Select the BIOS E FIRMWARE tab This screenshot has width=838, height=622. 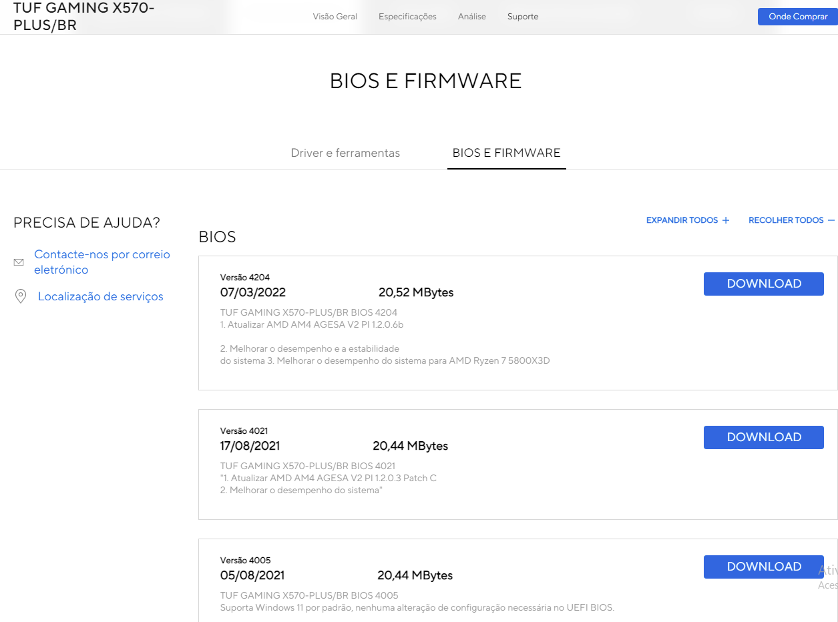pyautogui.click(x=507, y=153)
